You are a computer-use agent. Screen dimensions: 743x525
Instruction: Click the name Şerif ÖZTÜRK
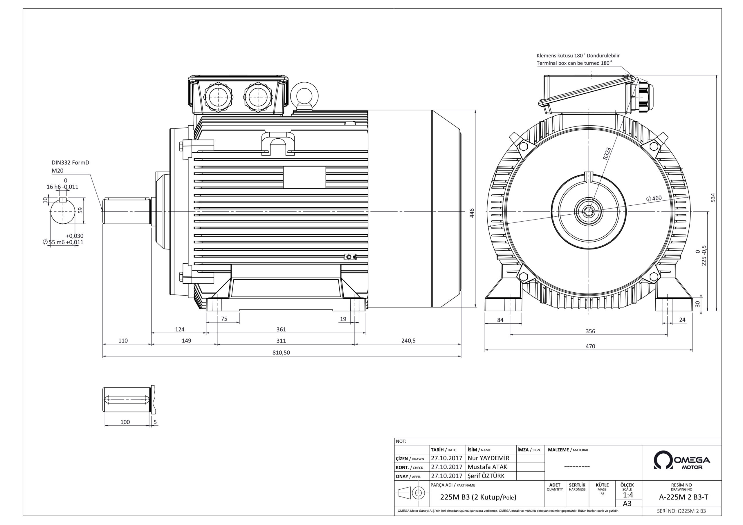pos(486,476)
